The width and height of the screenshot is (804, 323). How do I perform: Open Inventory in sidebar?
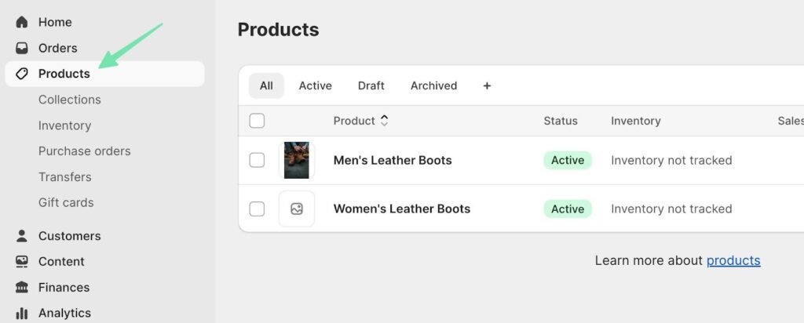(x=64, y=125)
